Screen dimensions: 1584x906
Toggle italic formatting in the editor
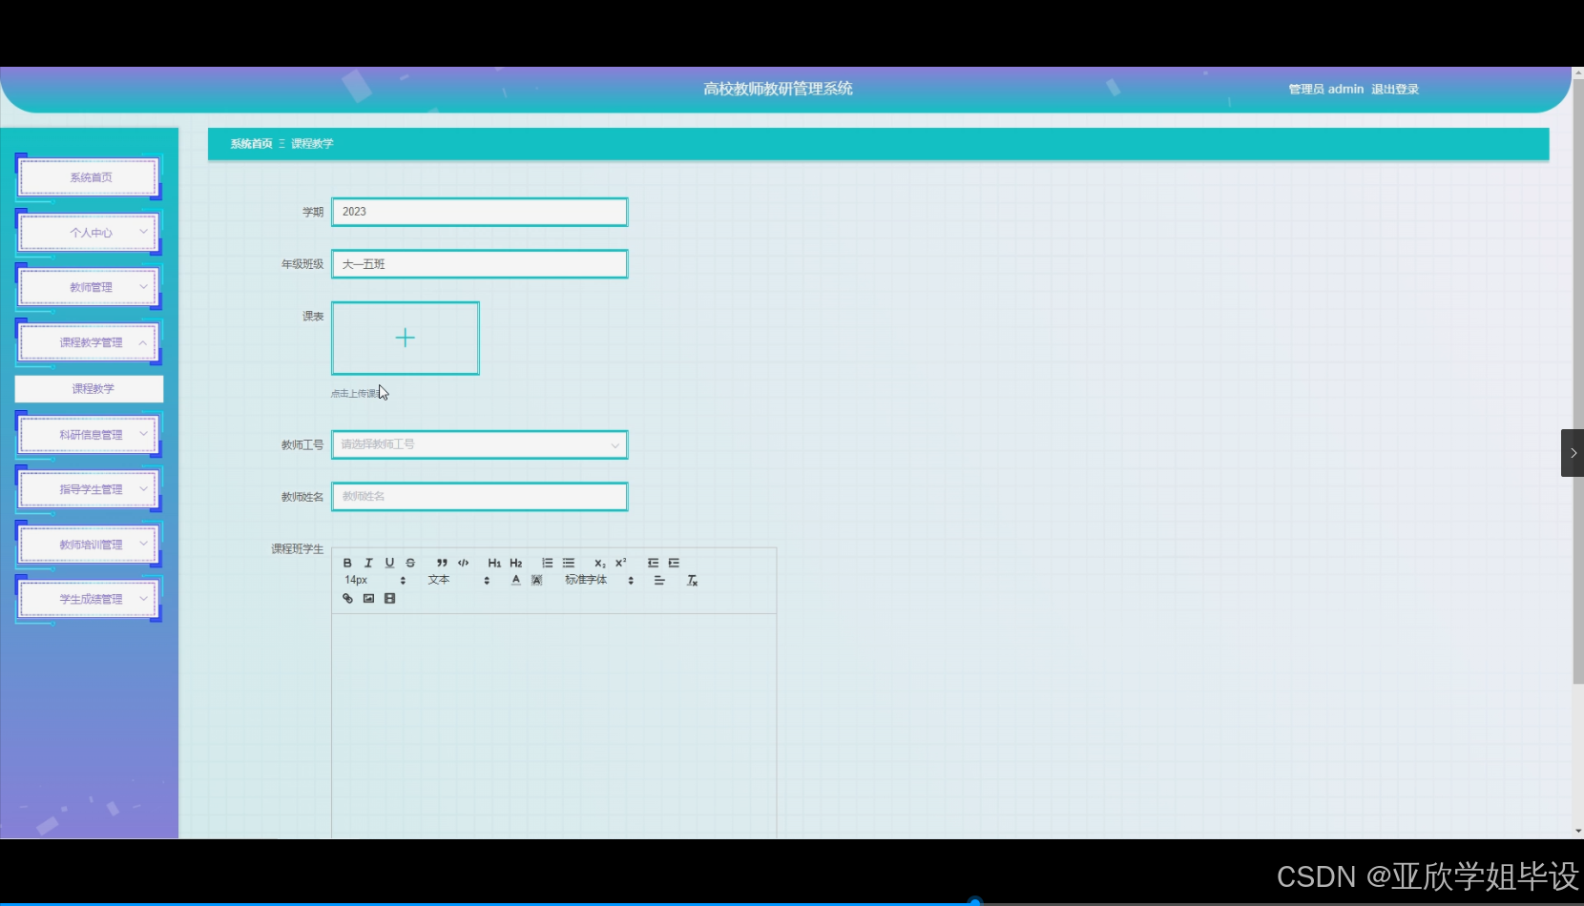pyautogui.click(x=368, y=563)
